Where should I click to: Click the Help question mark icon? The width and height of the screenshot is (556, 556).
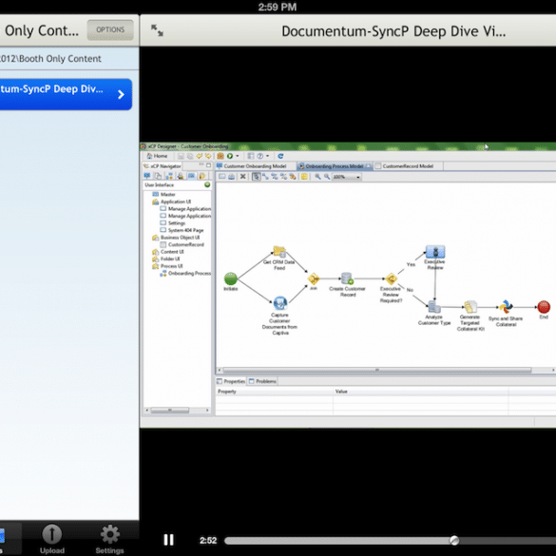[x=259, y=156]
